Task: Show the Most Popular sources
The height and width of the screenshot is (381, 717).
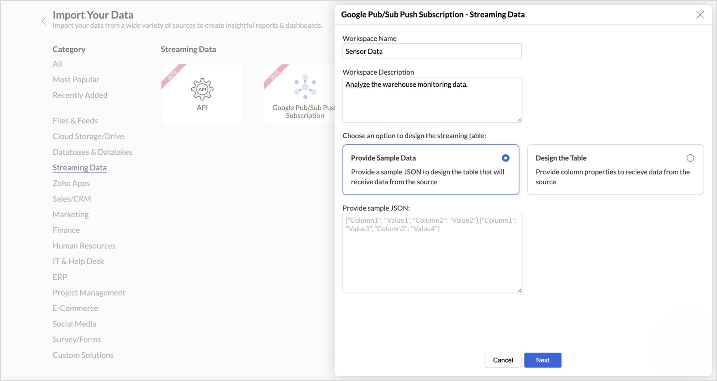Action: coord(76,80)
